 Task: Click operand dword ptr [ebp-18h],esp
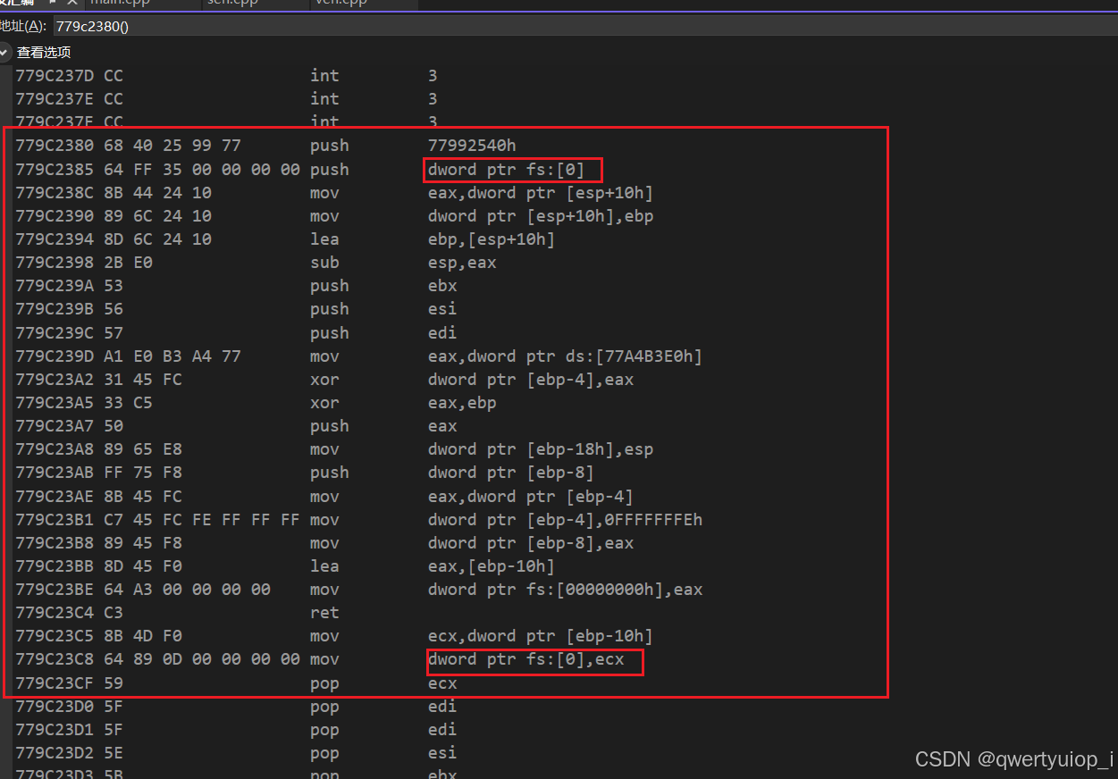point(541,449)
